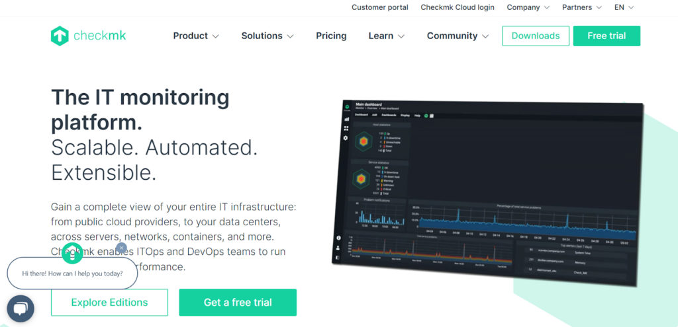This screenshot has height=327, width=678.
Task: Click the info icon in dashboard sidebar
Action: click(338, 238)
